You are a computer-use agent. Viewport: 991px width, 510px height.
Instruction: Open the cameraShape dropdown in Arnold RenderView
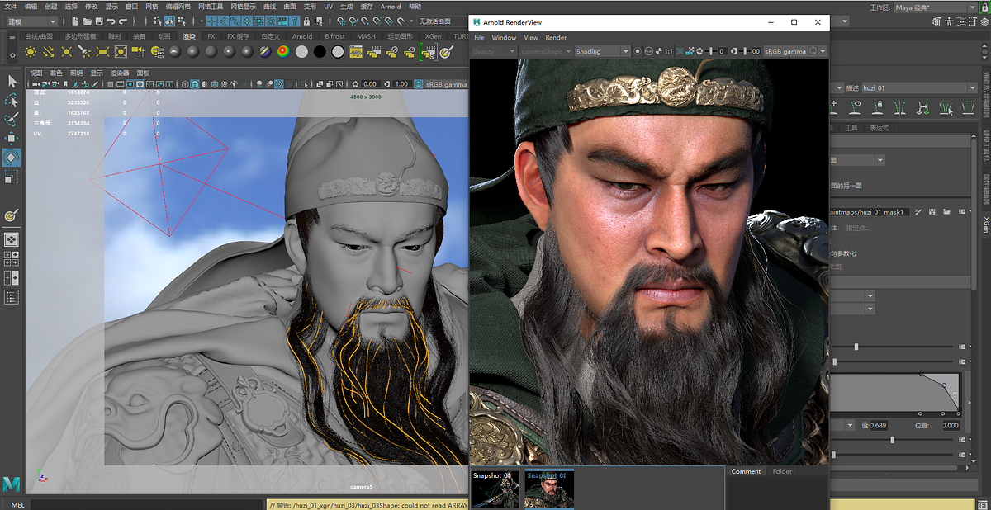(x=547, y=51)
